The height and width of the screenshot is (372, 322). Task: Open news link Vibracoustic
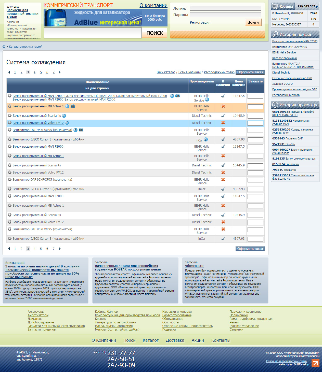(195, 266)
